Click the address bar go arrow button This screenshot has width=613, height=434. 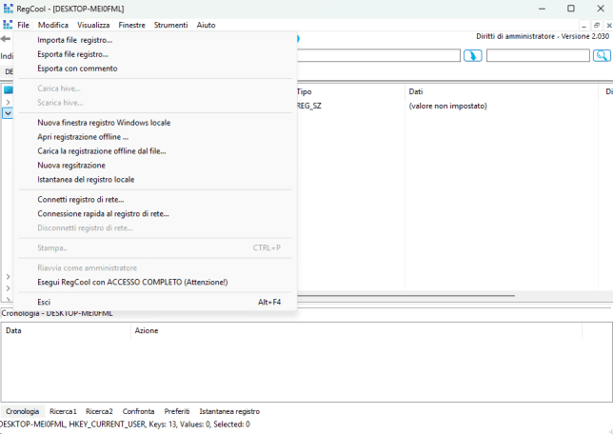(x=472, y=56)
